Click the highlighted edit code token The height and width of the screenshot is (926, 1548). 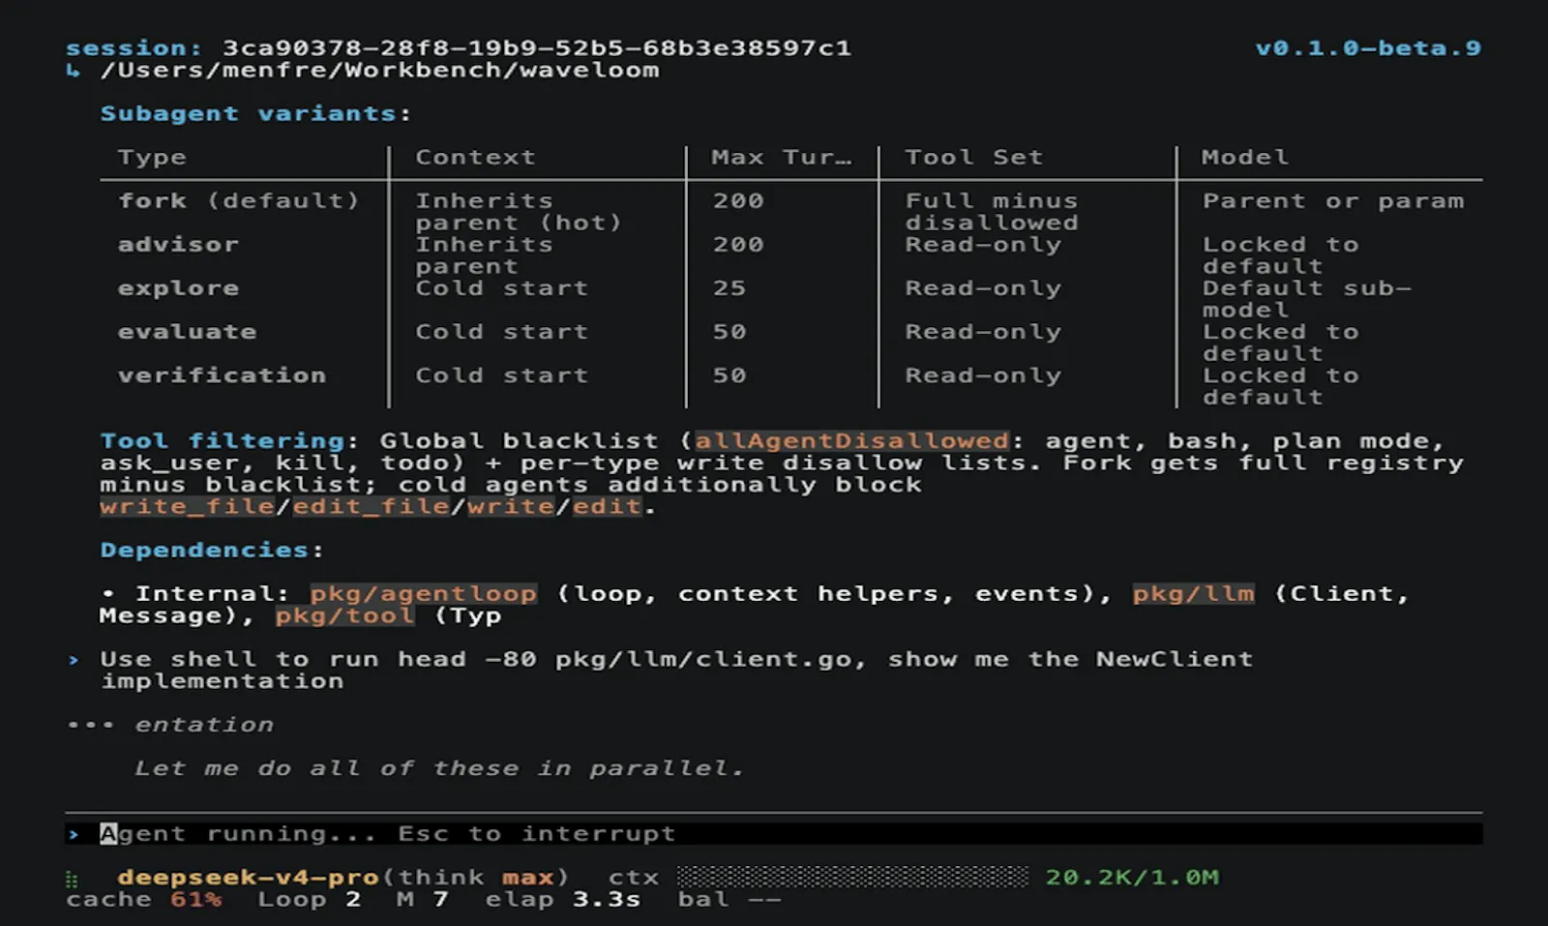(607, 506)
